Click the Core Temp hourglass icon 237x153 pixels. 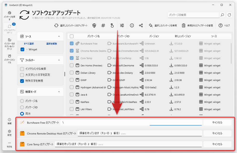(x=77, y=58)
